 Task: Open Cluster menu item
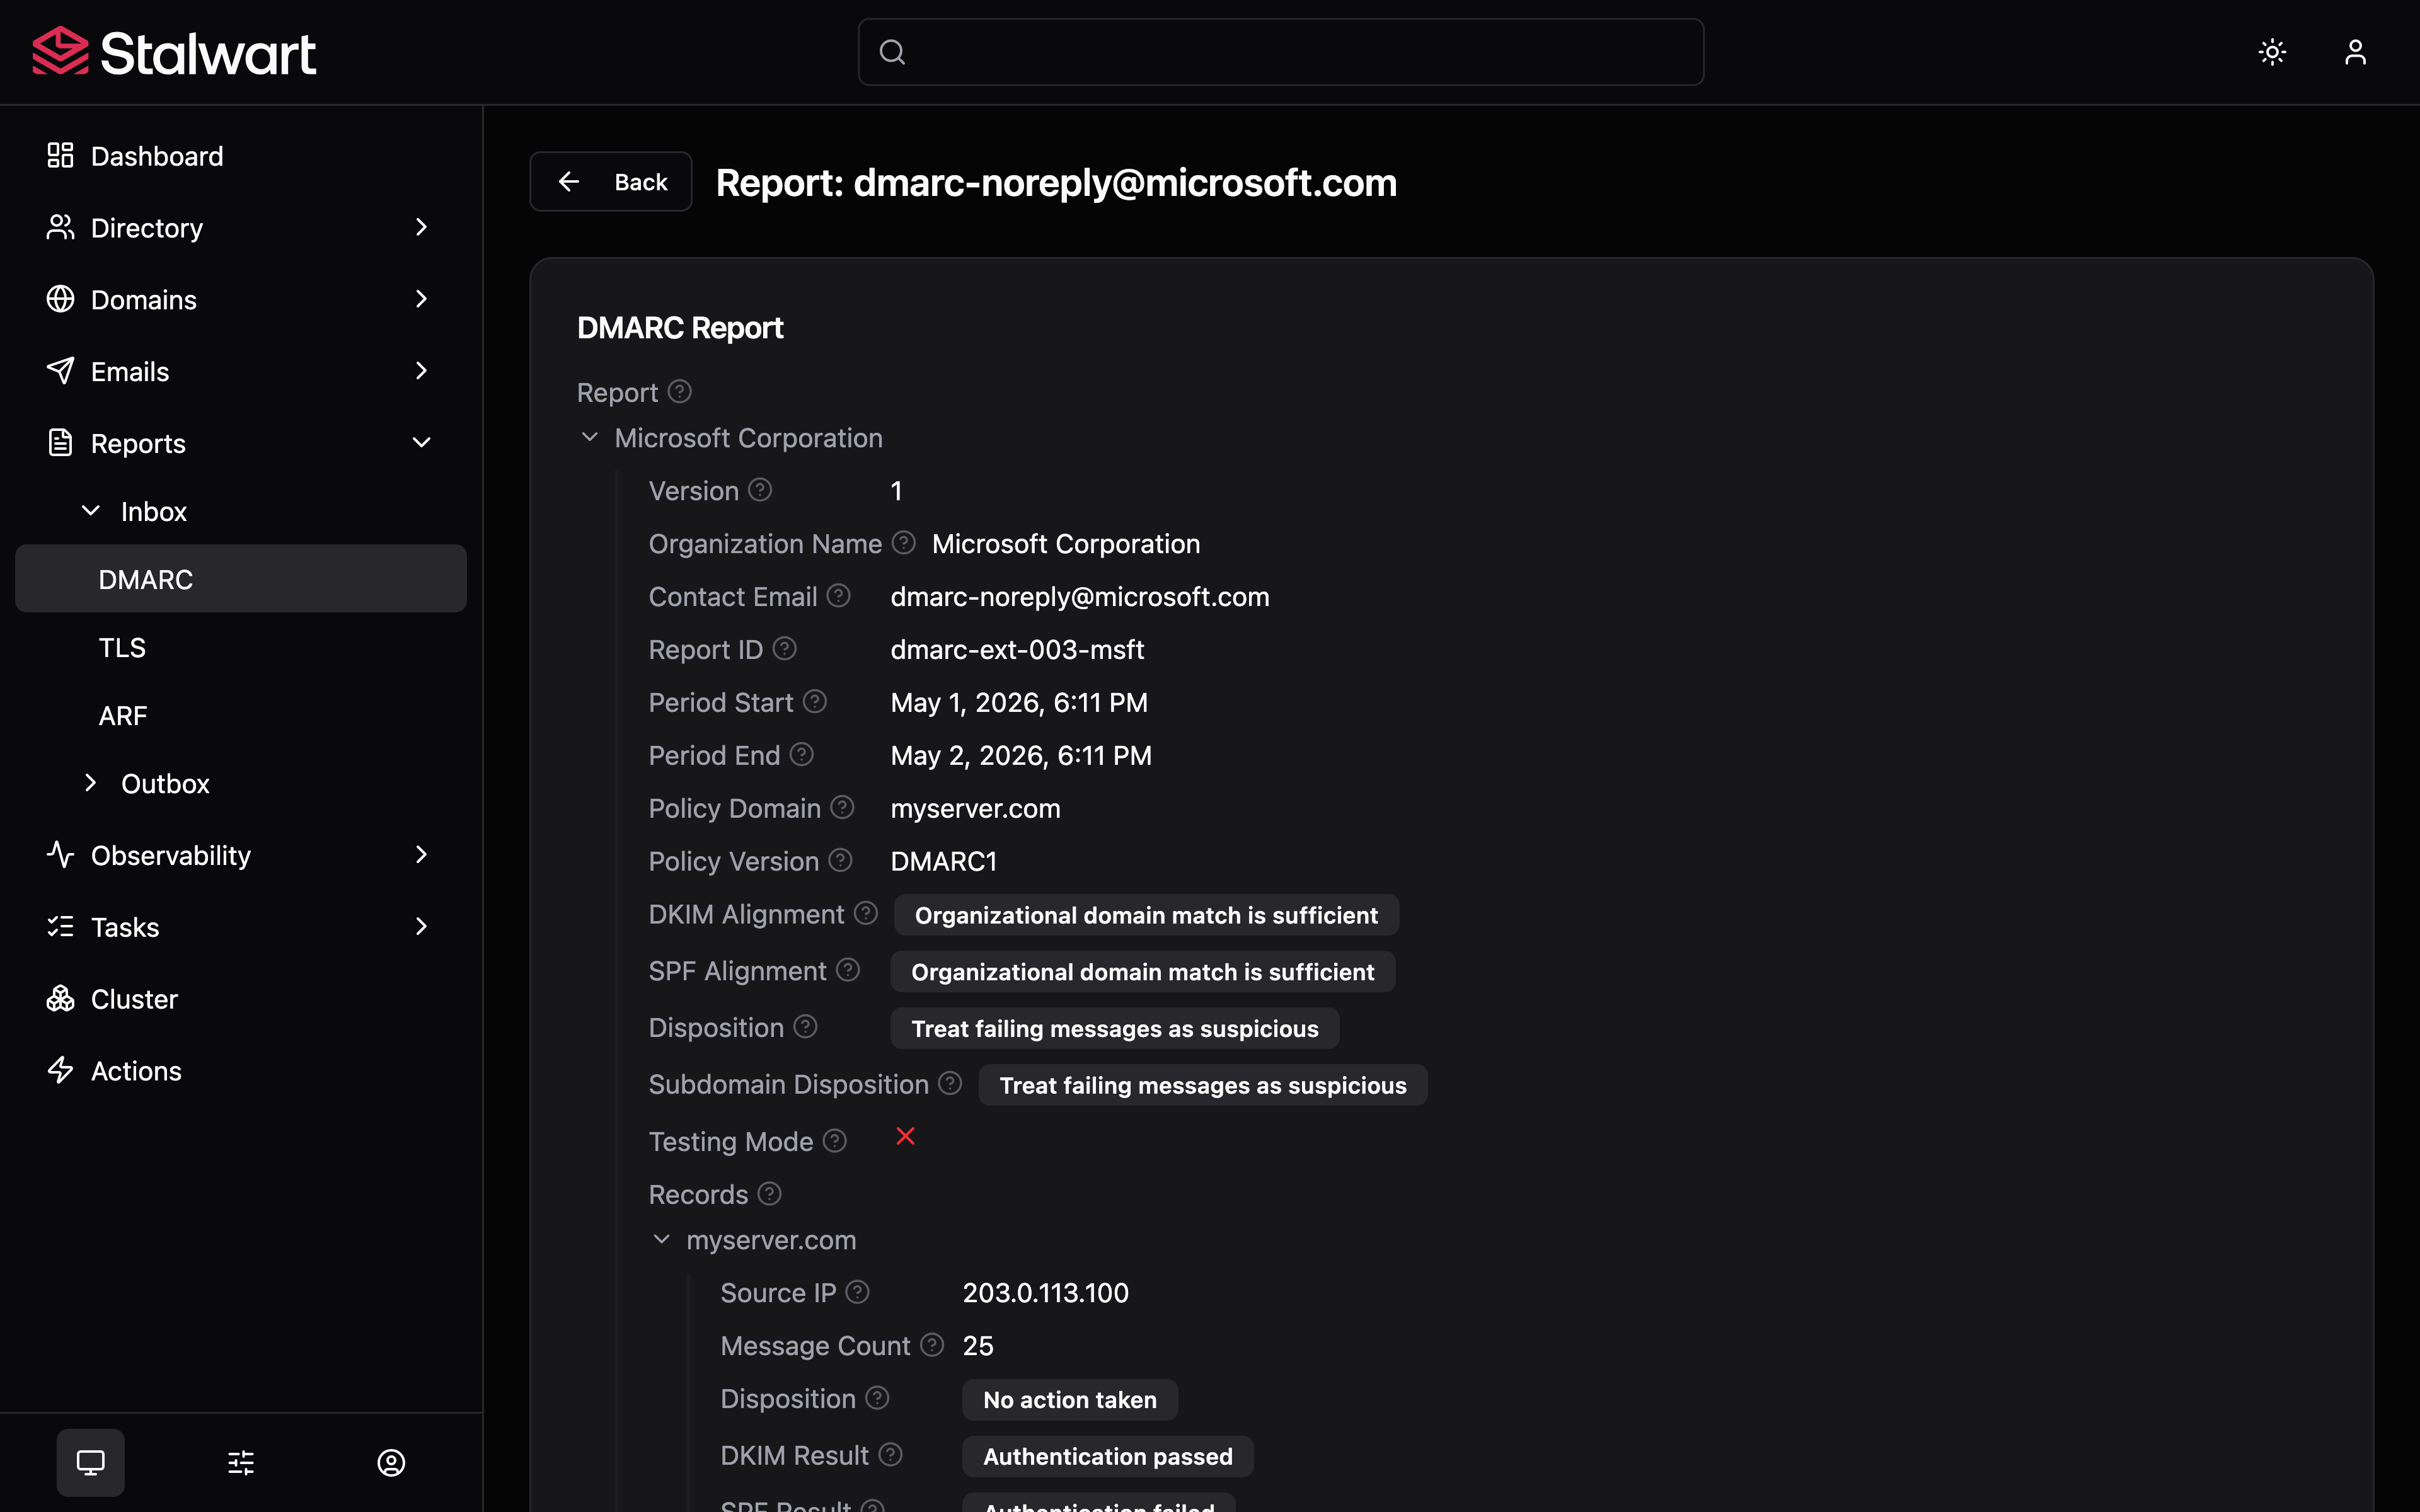click(241, 999)
